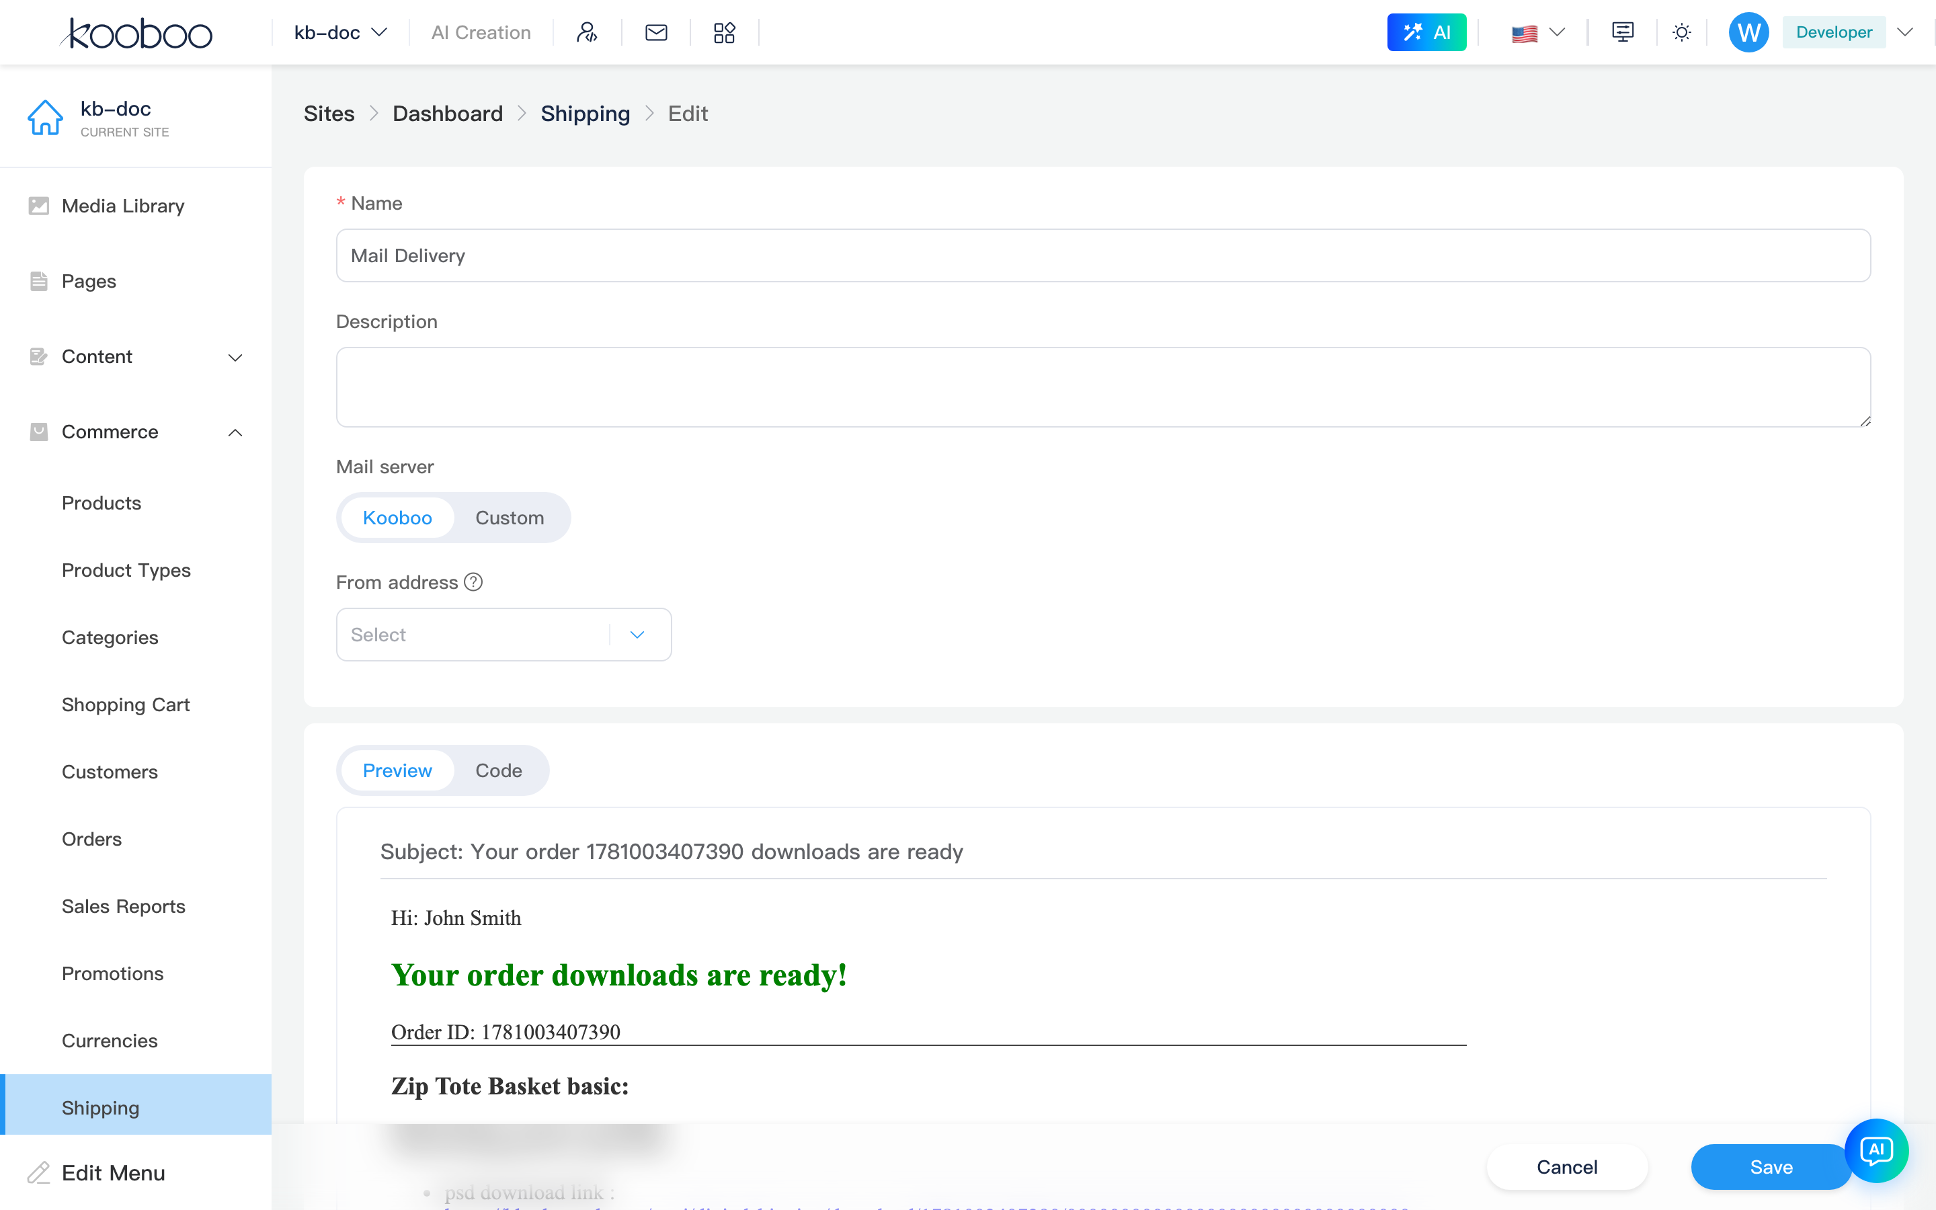
Task: Open Currencies
Action: coord(110,1041)
